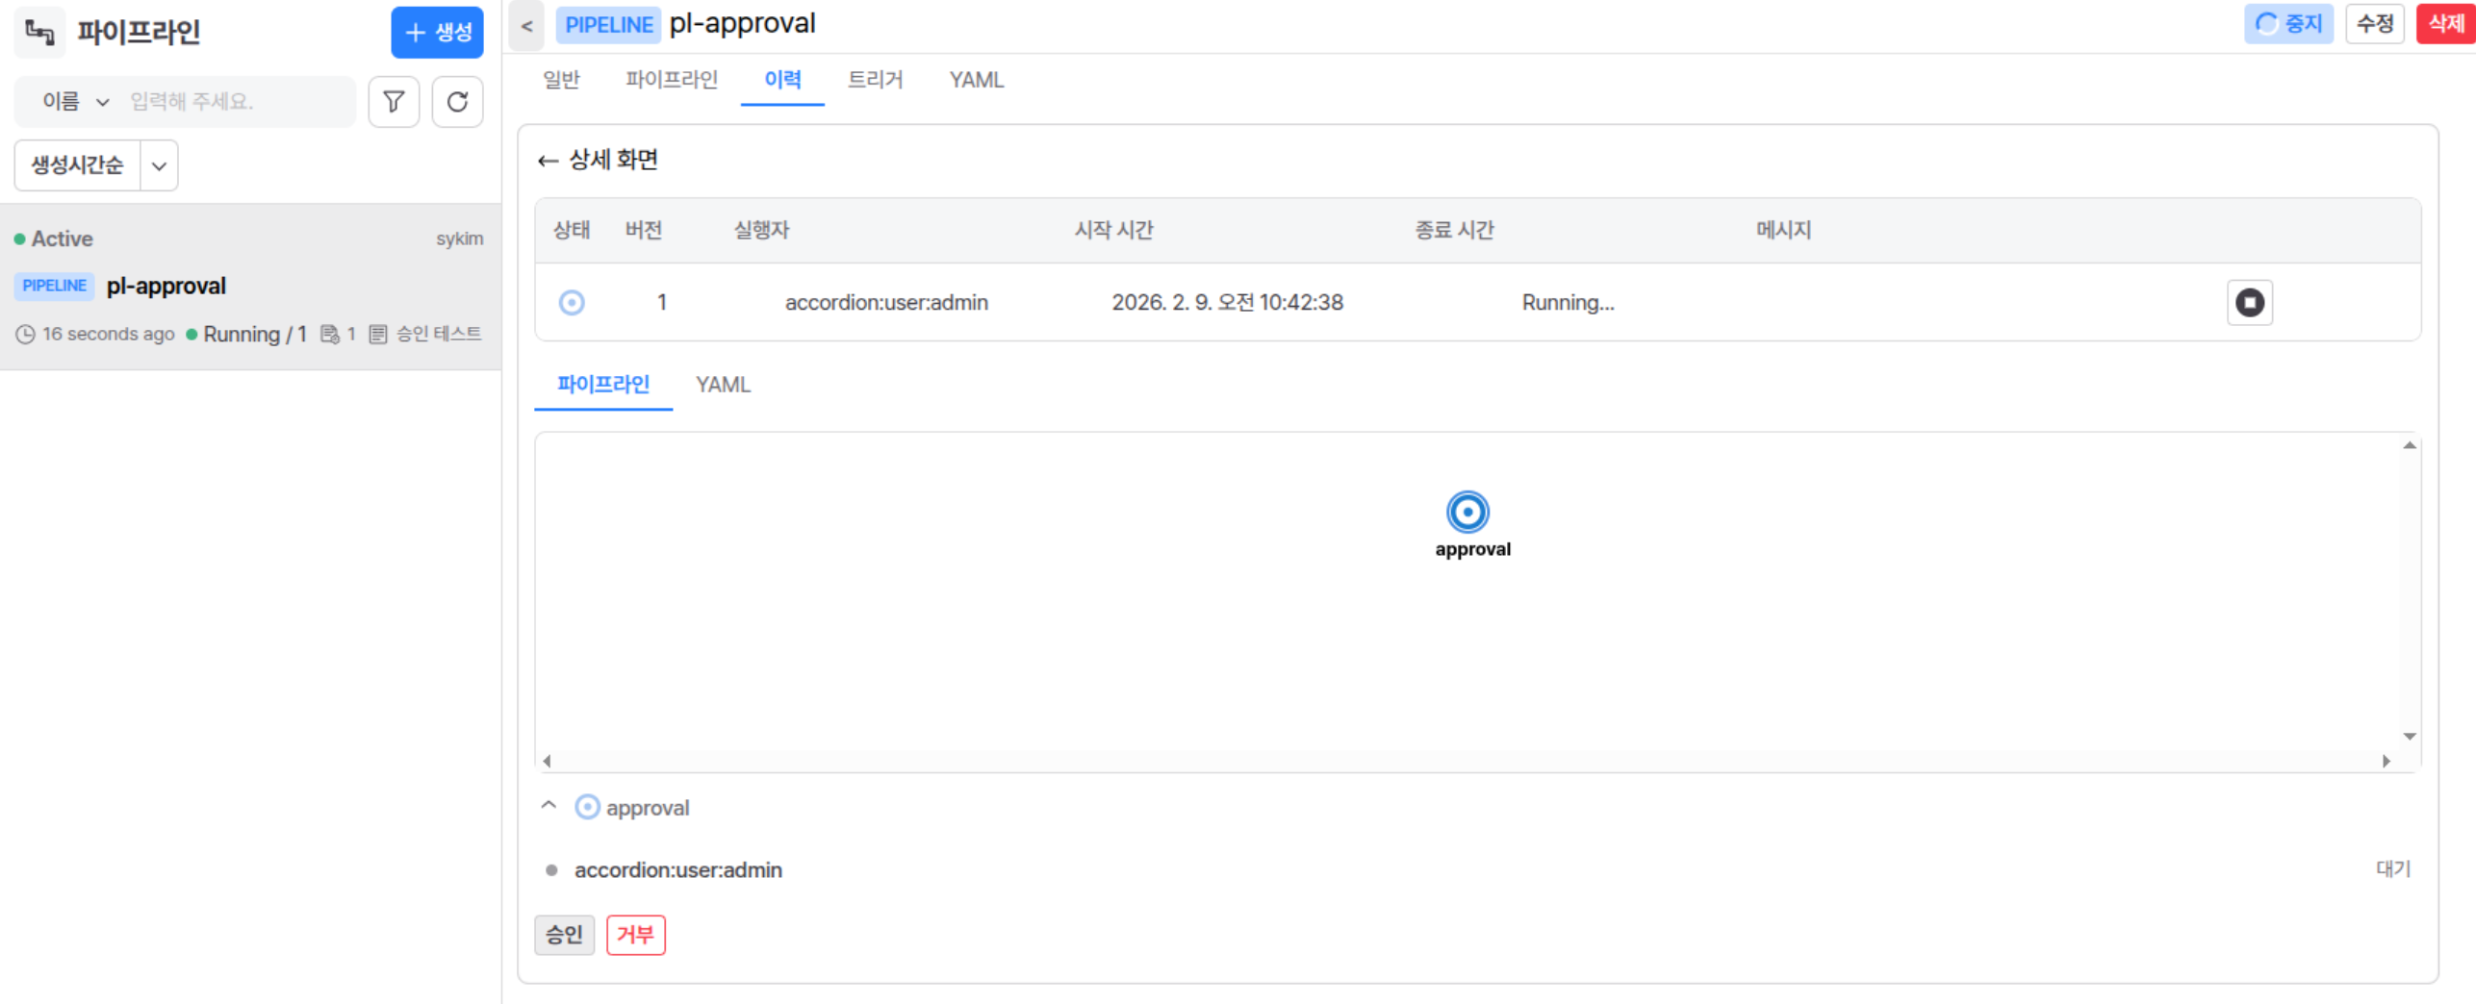This screenshot has width=2476, height=1004.
Task: Open the 생성시간순 sort dropdown arrow
Action: point(160,165)
